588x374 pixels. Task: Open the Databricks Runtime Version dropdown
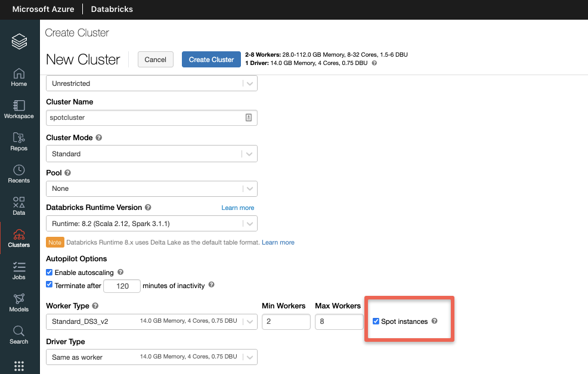point(151,224)
